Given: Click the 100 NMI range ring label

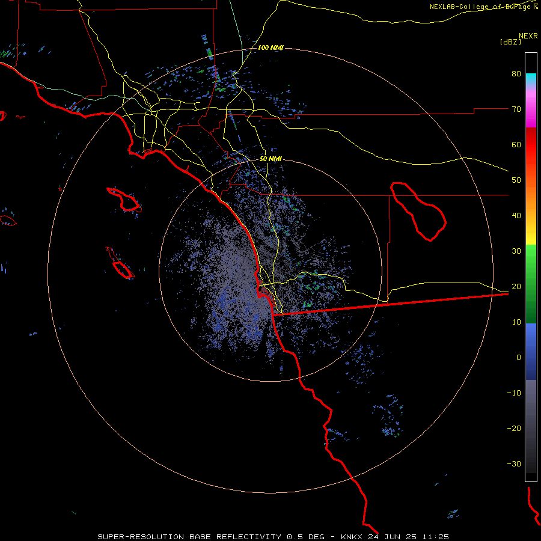Looking at the screenshot, I should click(x=270, y=47).
